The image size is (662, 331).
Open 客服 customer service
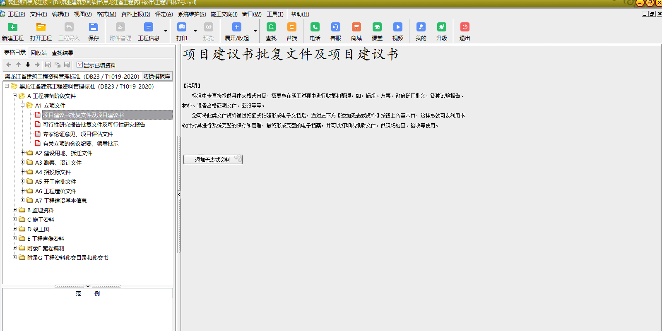(335, 28)
